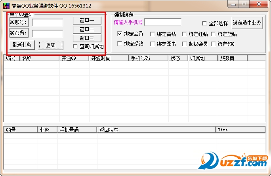Click the 编号 column header
Screen dimensions: 271x176
coord(12,58)
